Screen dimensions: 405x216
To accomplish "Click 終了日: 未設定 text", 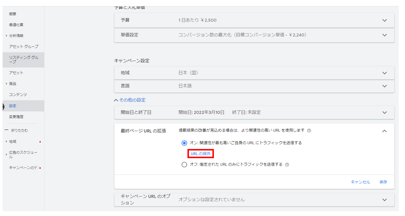I will (247, 113).
